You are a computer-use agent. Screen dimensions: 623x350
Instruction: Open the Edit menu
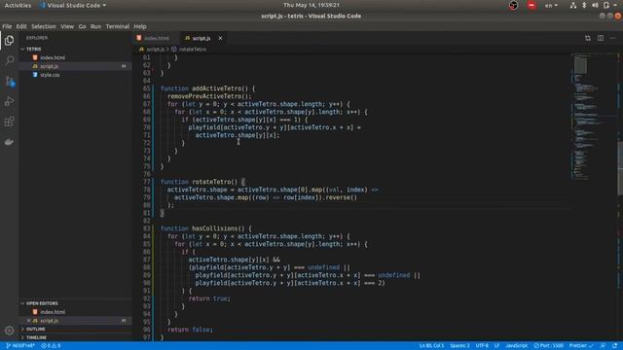[x=21, y=26]
